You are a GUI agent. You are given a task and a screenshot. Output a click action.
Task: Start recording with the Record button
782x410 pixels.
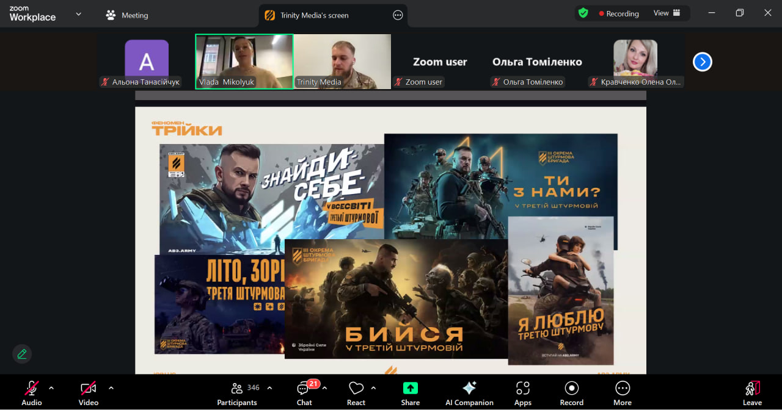pos(571,392)
